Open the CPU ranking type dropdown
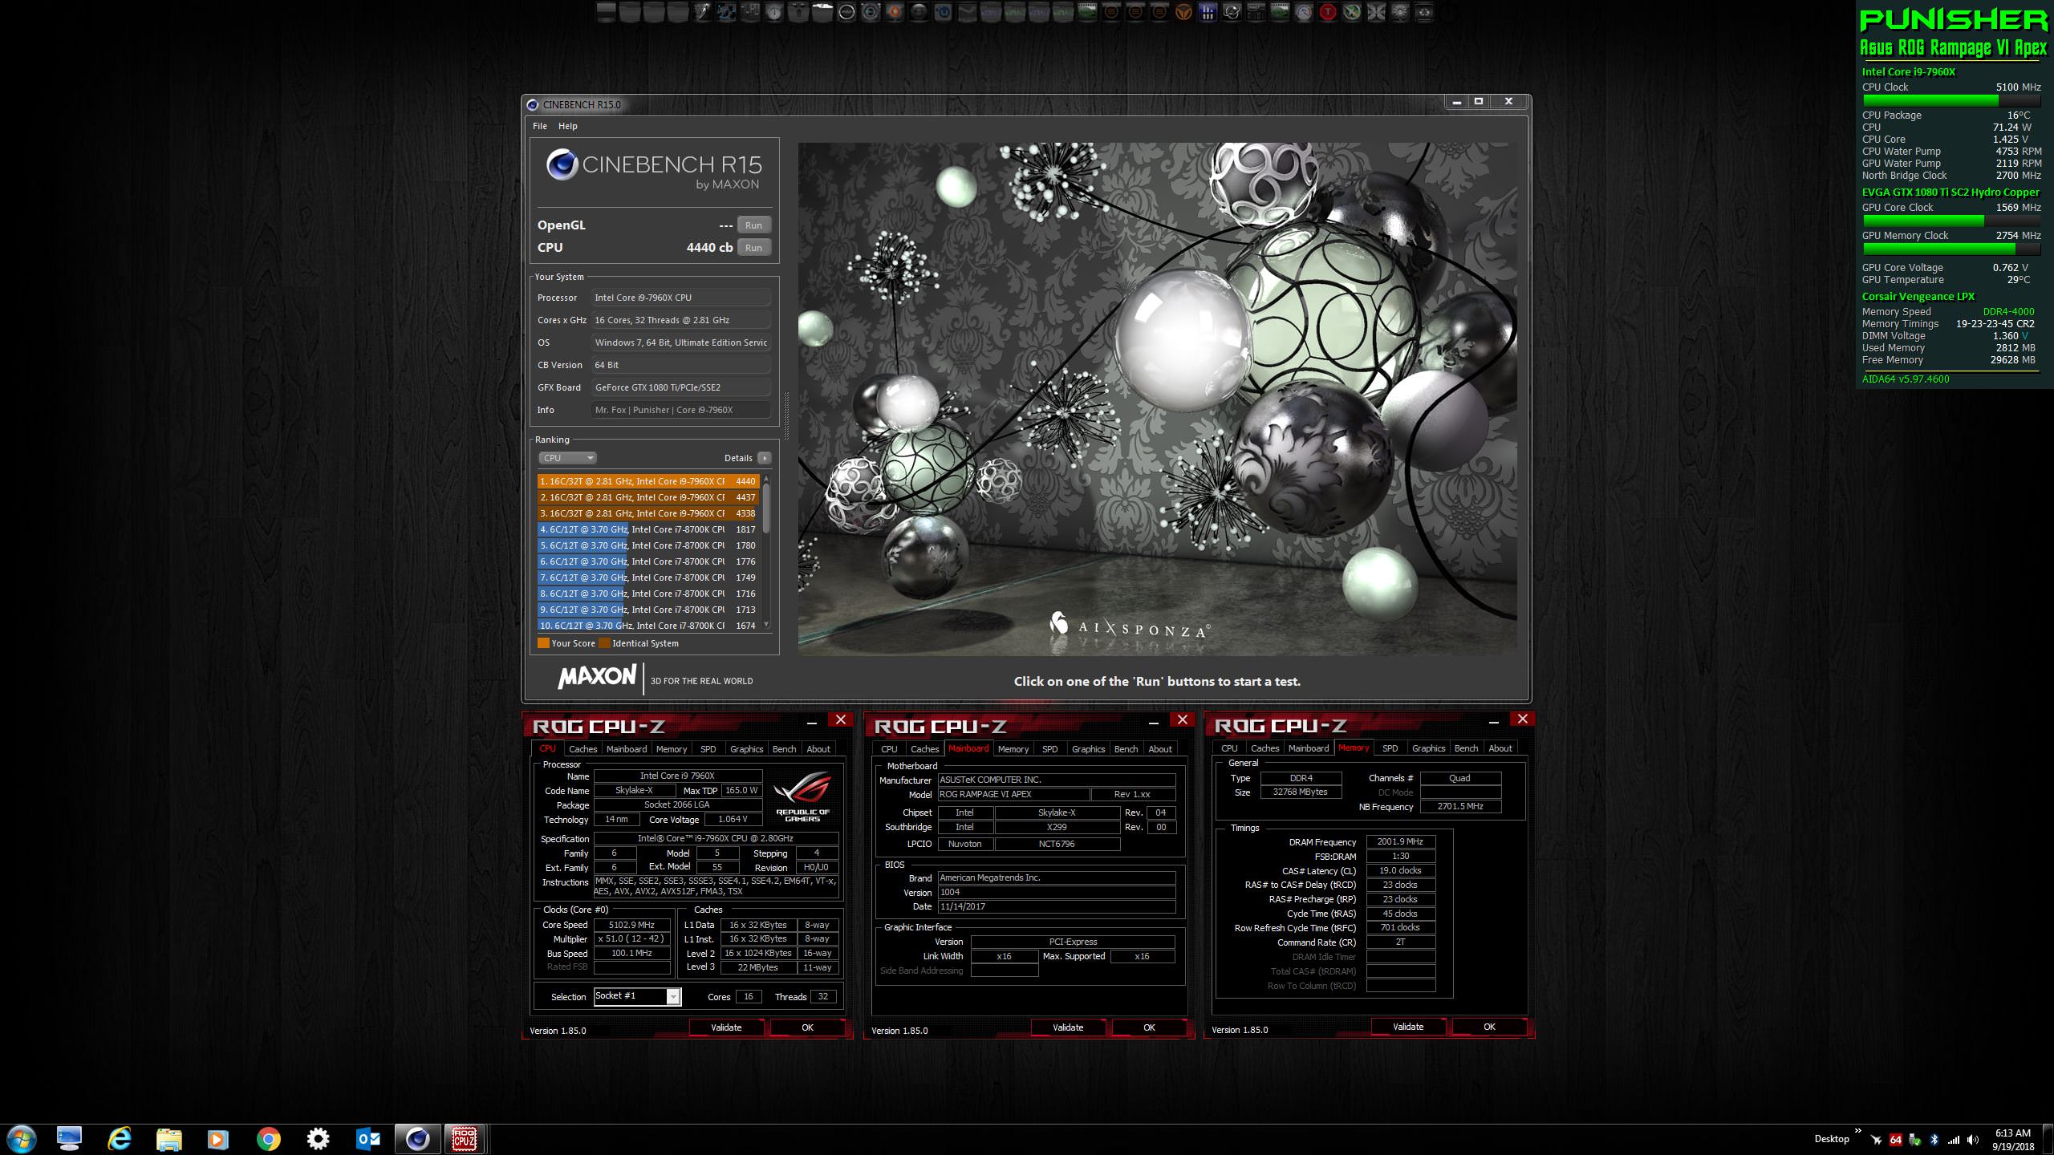The width and height of the screenshot is (2054, 1155). [567, 458]
